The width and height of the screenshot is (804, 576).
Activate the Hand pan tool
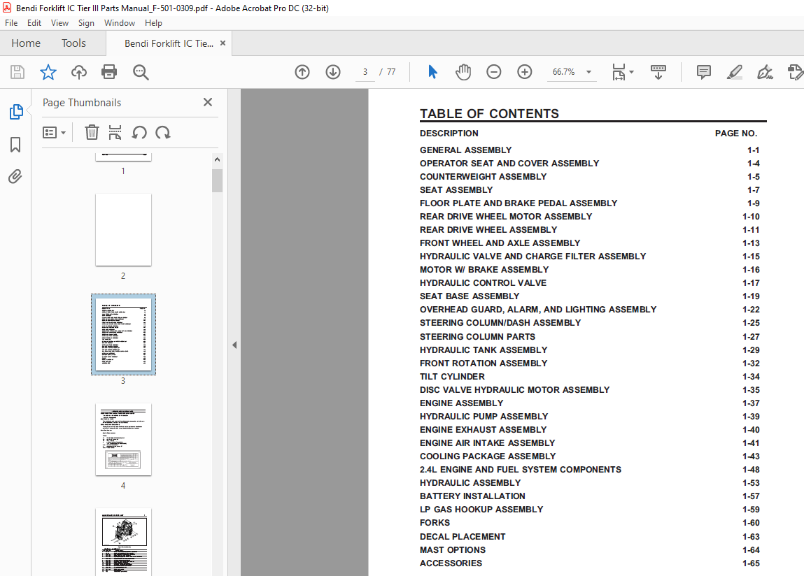coord(463,72)
